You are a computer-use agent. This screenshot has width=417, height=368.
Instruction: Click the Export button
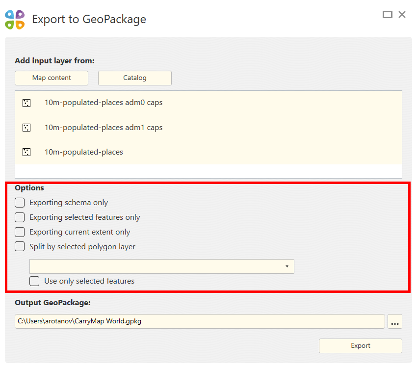coord(361,345)
